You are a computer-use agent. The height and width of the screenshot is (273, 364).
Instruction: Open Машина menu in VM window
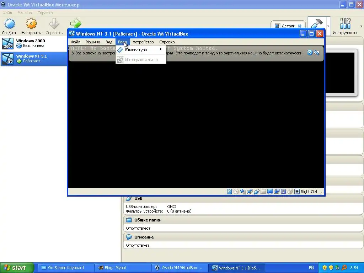93,42
